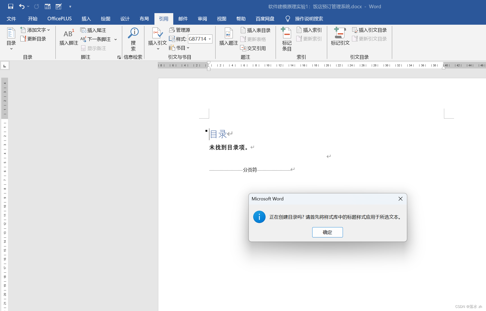Image resolution: width=486 pixels, height=311 pixels.
Task: Open the 邮件 tab
Action: (183, 19)
